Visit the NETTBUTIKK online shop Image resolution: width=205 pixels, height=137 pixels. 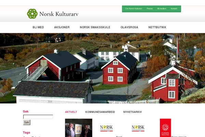click(157, 27)
